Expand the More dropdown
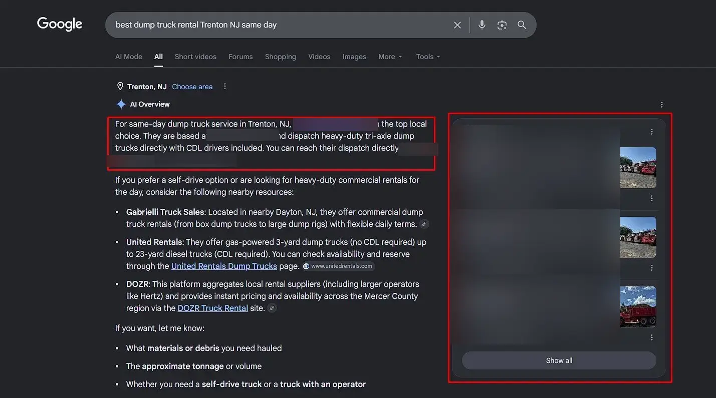Viewport: 716px width, 398px height. (x=390, y=57)
